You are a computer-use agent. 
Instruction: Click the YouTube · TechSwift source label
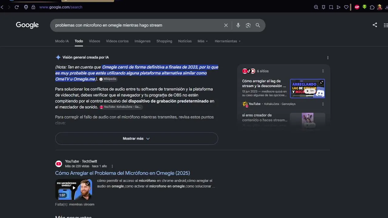click(x=81, y=161)
